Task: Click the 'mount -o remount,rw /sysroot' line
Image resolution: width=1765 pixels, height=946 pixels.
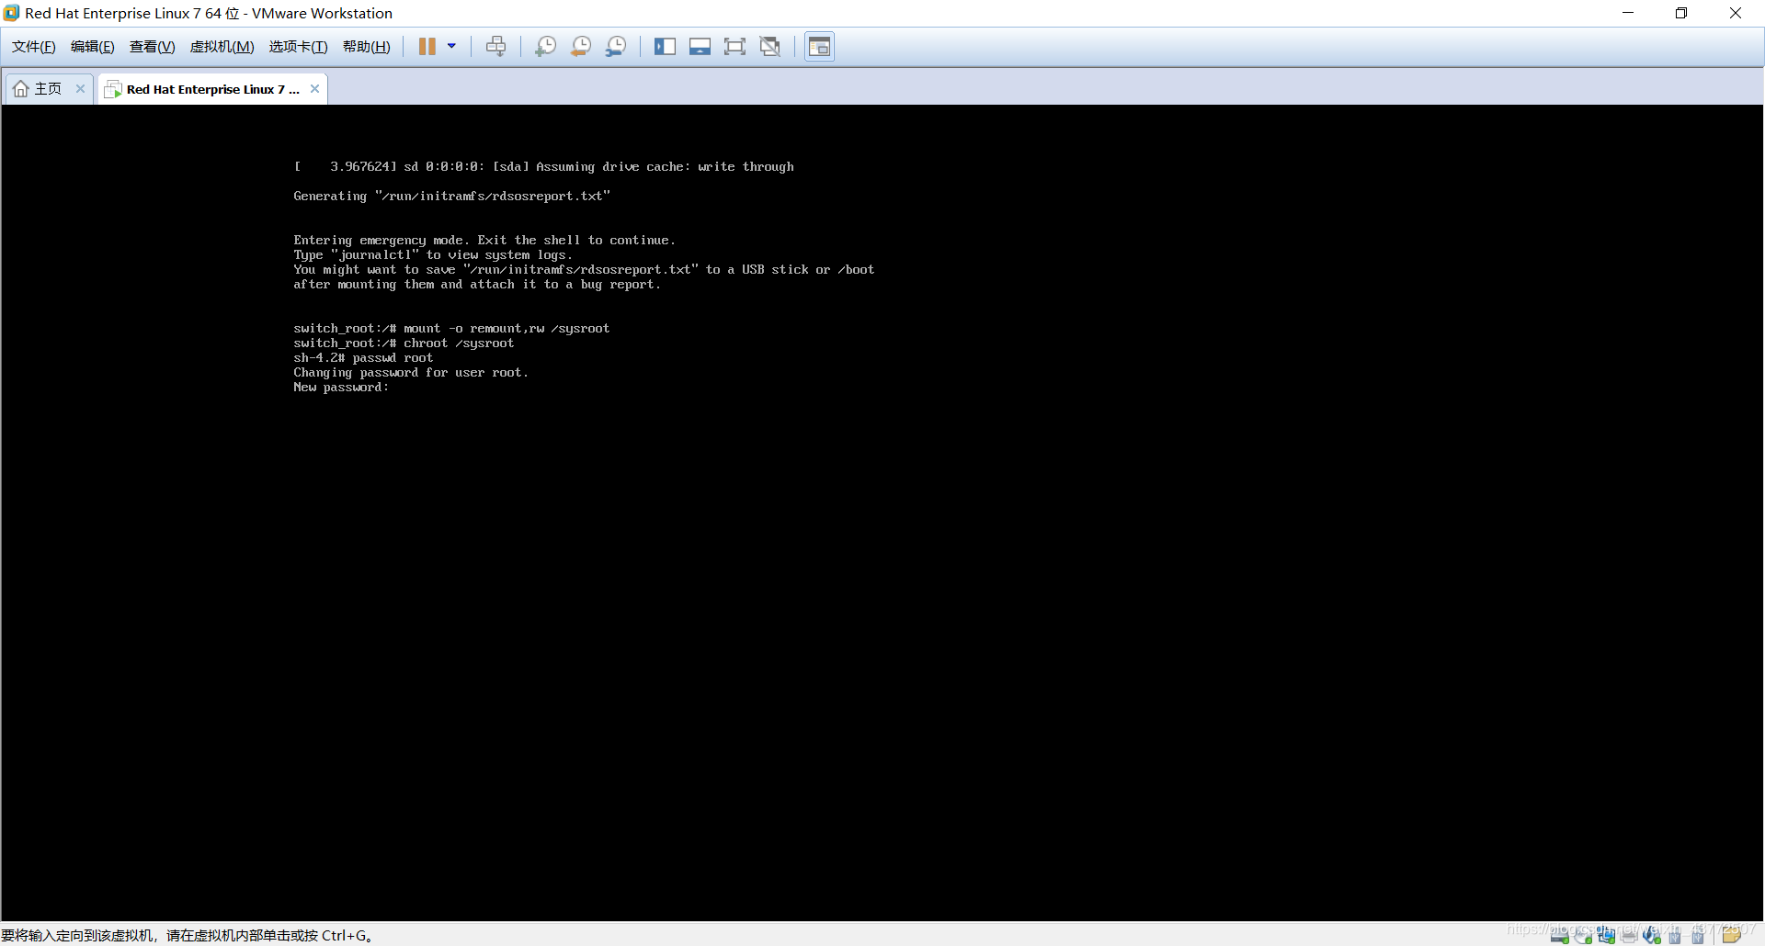Action: [451, 329]
